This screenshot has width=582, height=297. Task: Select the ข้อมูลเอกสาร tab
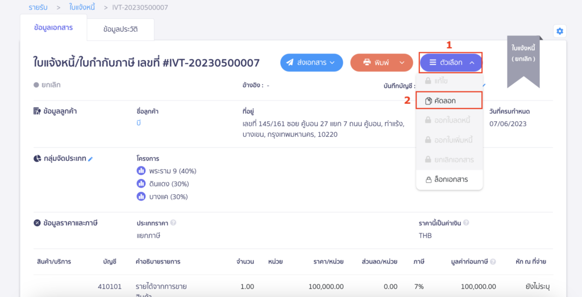[53, 28]
